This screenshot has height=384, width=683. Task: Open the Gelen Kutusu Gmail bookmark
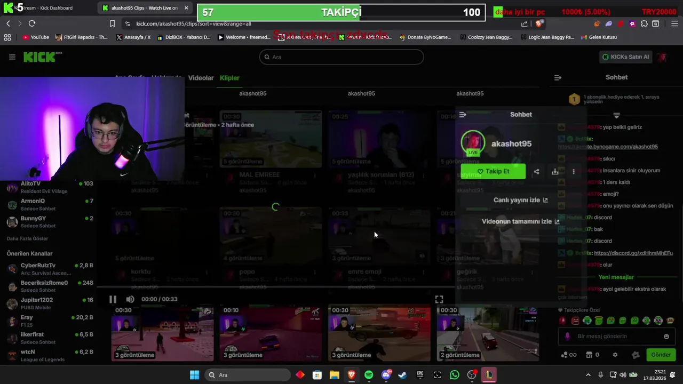pos(599,37)
